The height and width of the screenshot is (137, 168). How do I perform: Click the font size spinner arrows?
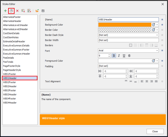(109, 56)
